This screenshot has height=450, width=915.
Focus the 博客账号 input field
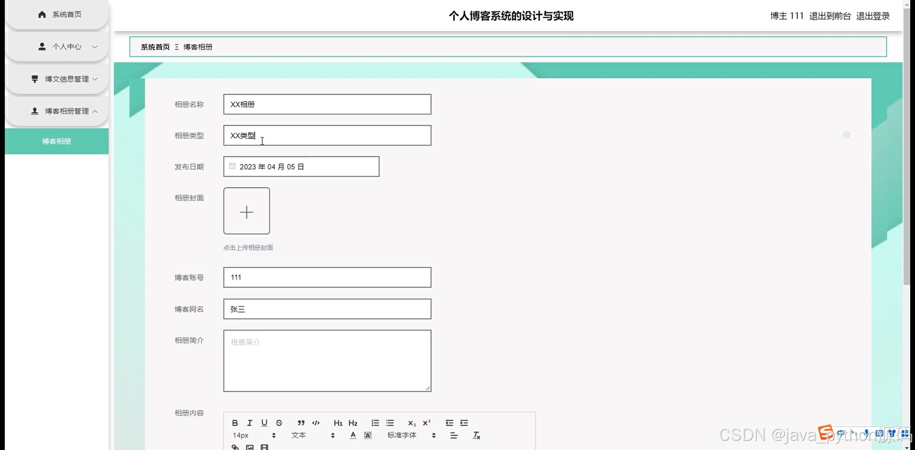[327, 277]
